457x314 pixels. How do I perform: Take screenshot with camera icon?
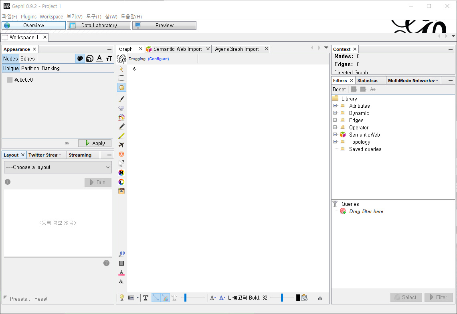[131, 298]
